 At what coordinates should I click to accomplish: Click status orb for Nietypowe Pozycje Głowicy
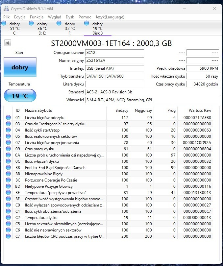click(x=8, y=186)
